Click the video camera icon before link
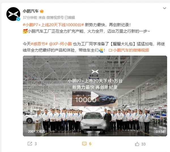The width and height of the screenshot is (170, 152). 110,50
